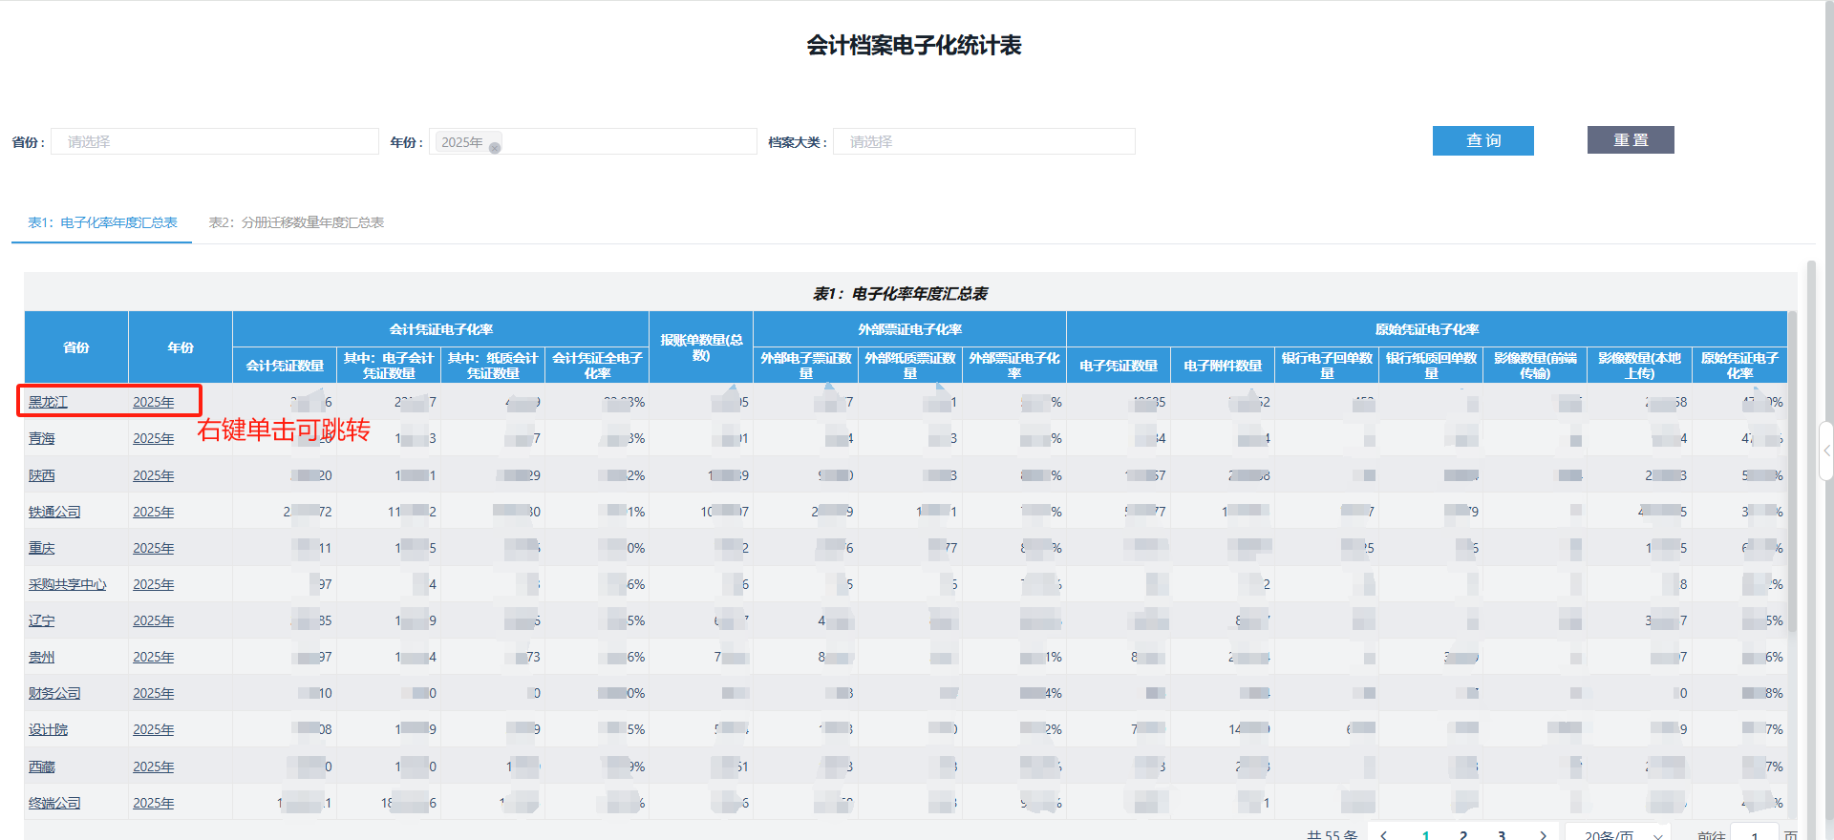Image resolution: width=1834 pixels, height=840 pixels.
Task: Click the 会计凭证全电子化率 column header
Action: click(597, 366)
